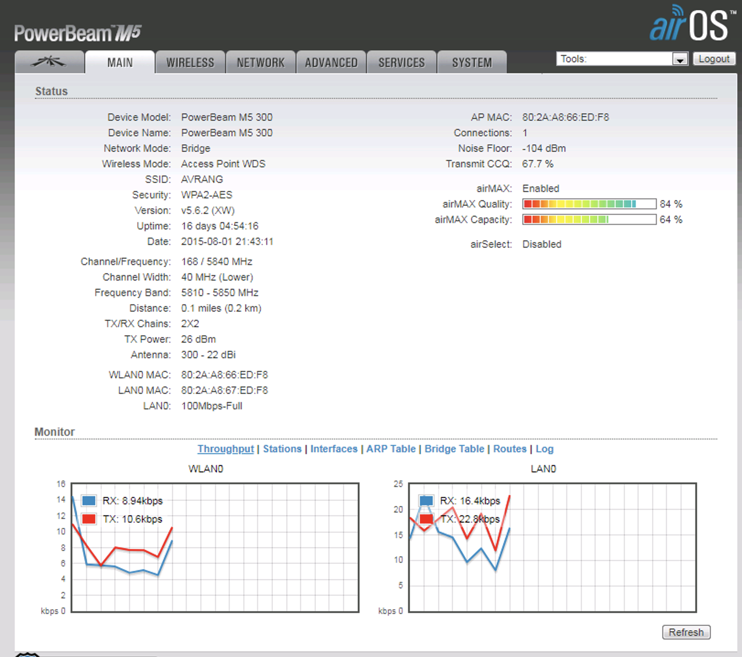Click the LAN0 TX red legend swatch

[x=426, y=519]
